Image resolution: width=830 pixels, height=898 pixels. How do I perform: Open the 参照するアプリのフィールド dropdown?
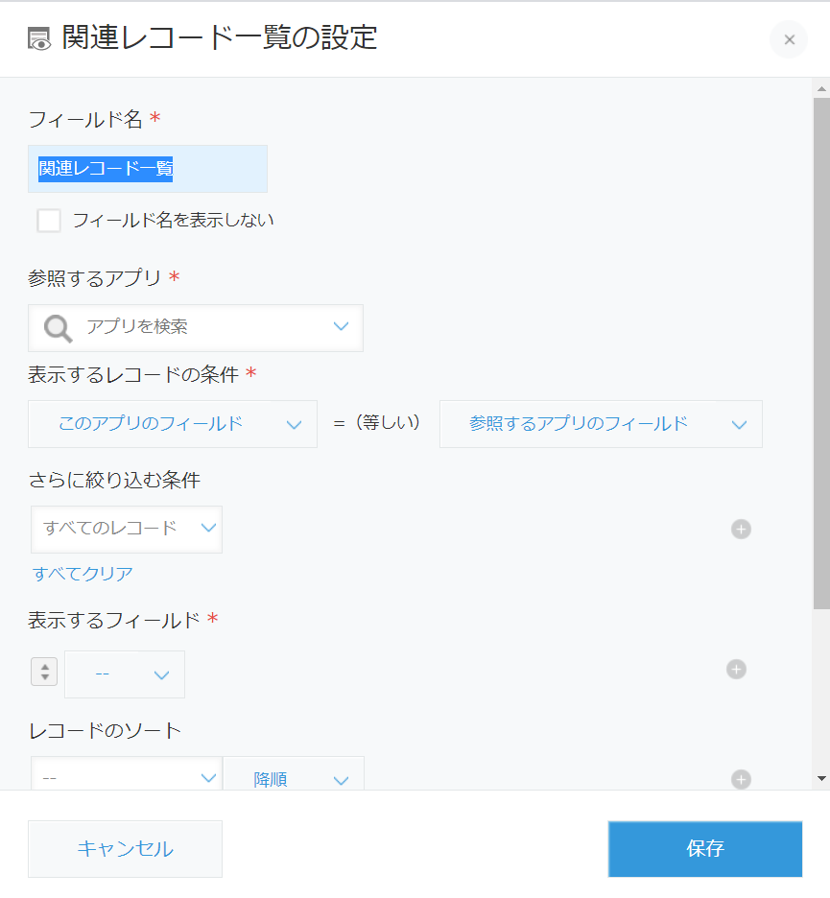pyautogui.click(x=601, y=424)
